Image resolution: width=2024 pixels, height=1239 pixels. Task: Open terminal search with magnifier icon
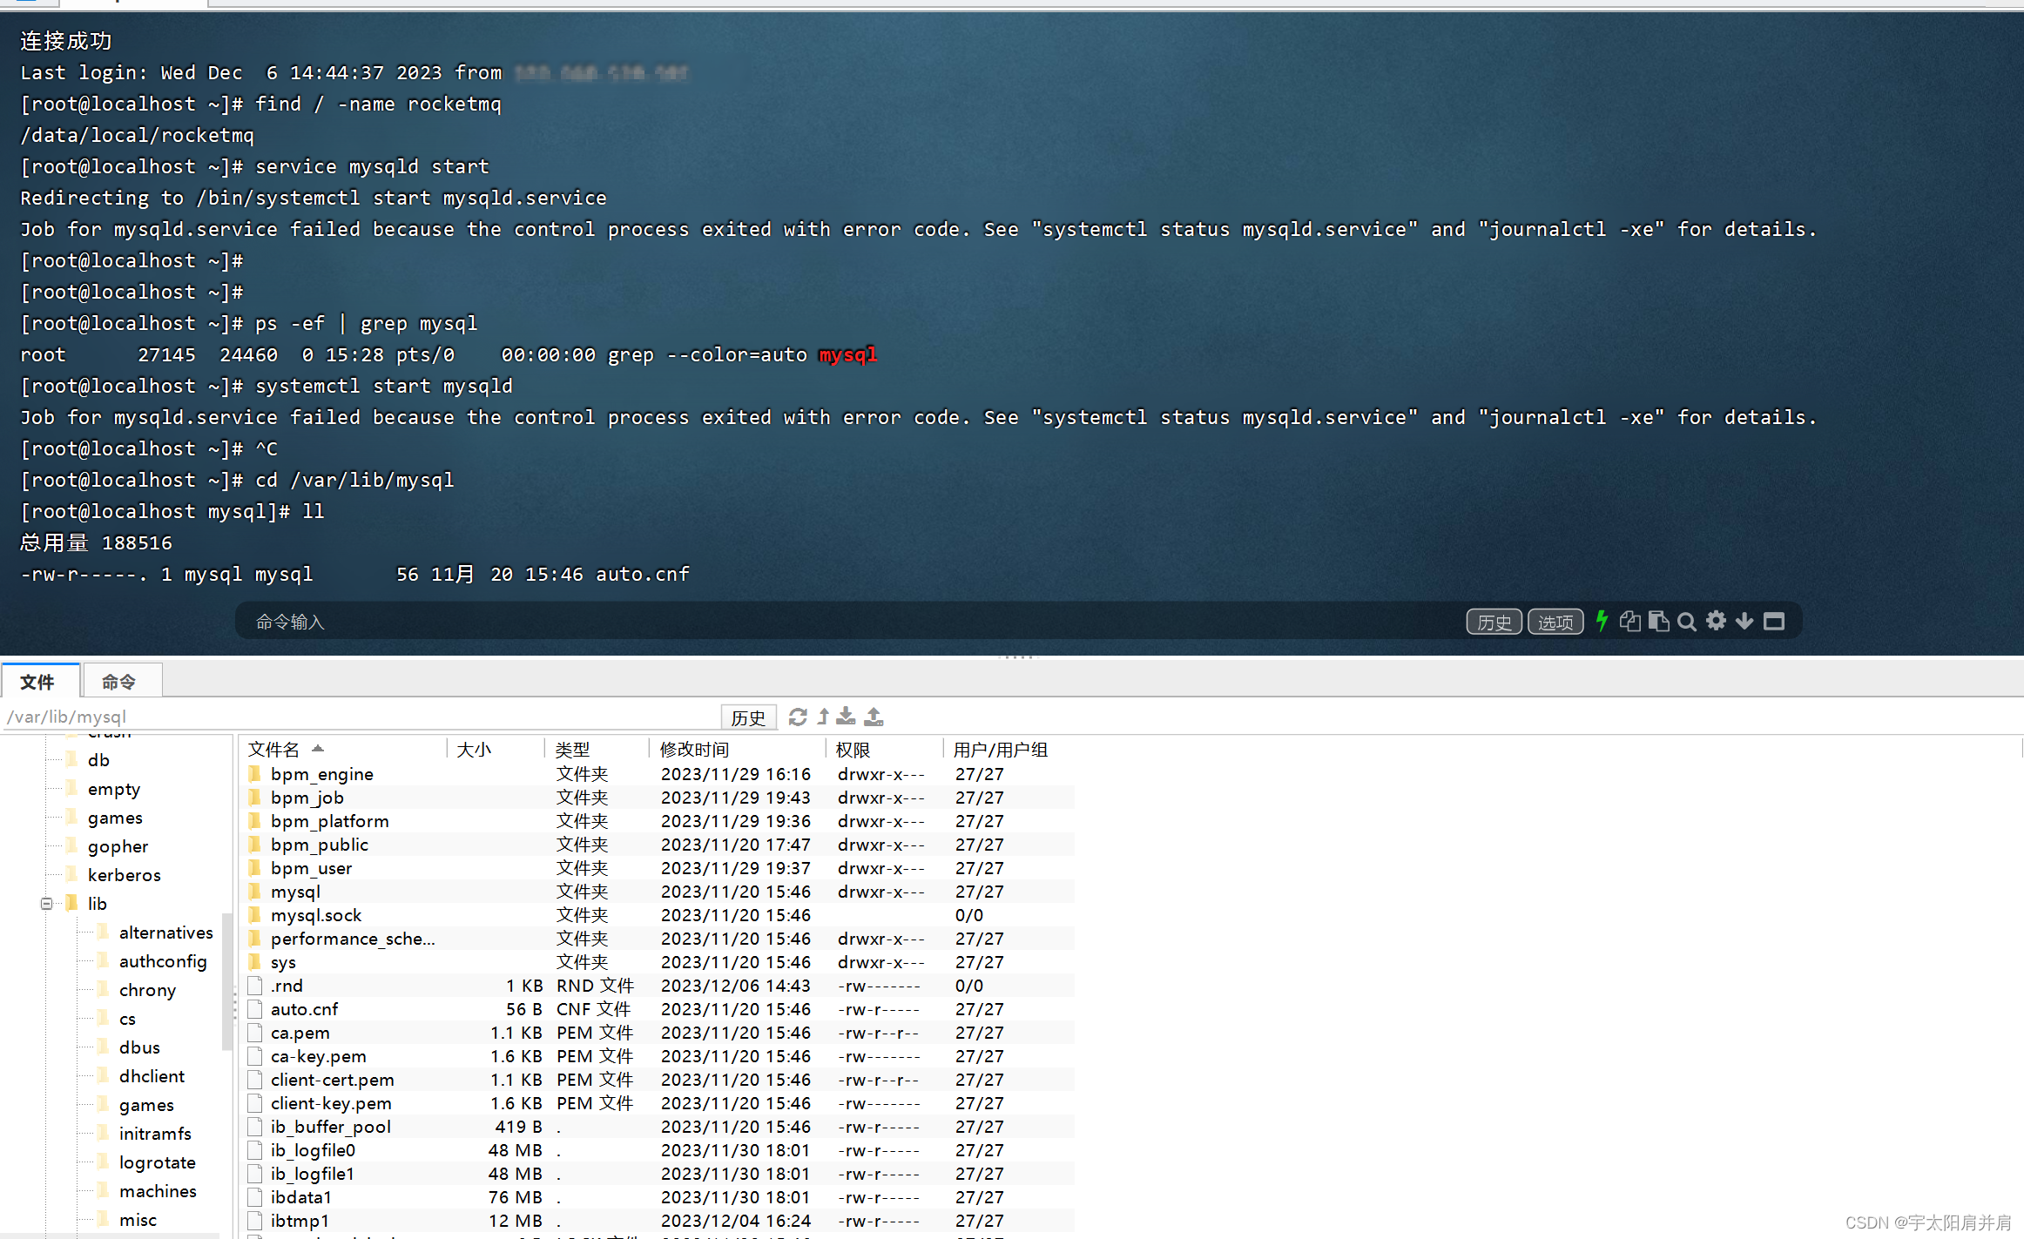(1687, 622)
